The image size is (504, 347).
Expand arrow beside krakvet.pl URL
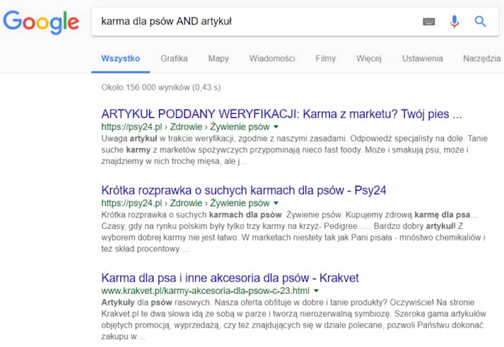coord(316,291)
